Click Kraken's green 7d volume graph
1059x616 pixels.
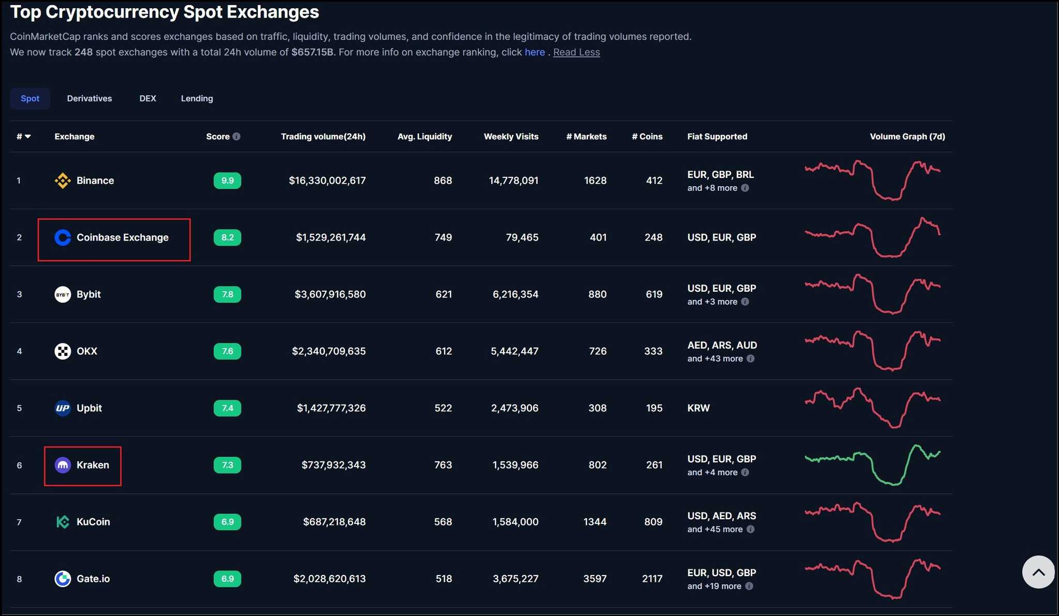(x=872, y=464)
